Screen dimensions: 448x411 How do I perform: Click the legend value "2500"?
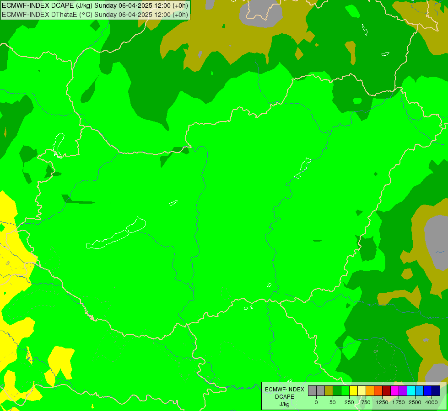point(415,402)
